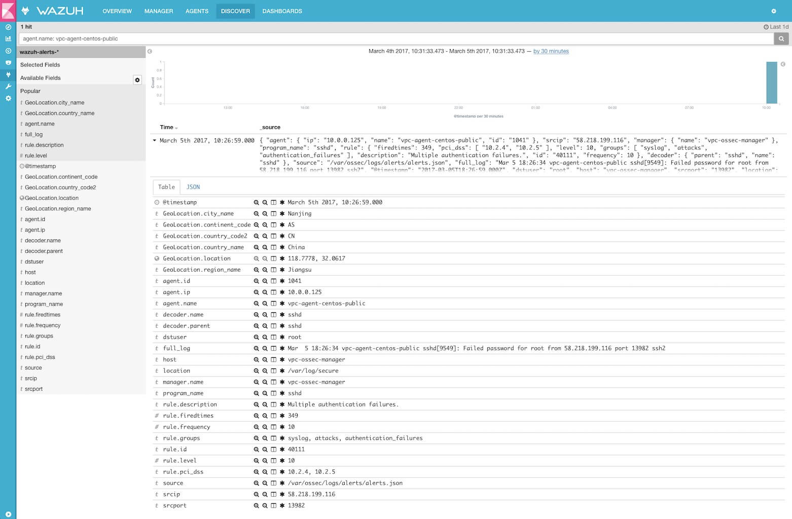The height and width of the screenshot is (519, 792).
Task: Toggle column for rule.groups in table
Action: pos(273,438)
